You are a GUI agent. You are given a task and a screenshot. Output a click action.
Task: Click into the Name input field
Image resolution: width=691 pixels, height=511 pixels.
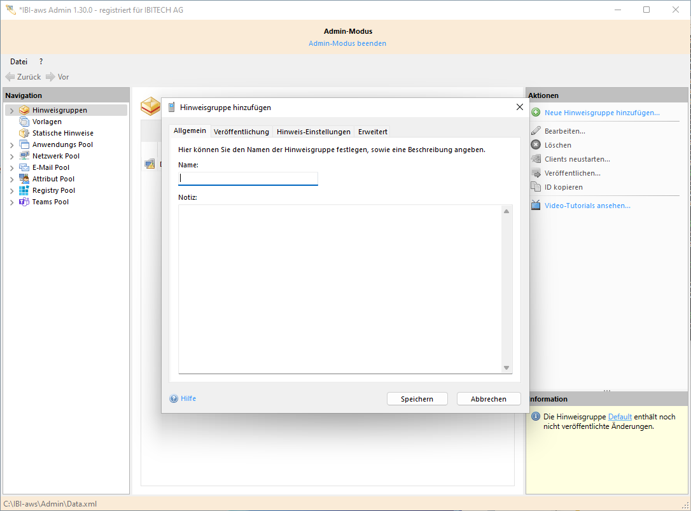(x=248, y=179)
